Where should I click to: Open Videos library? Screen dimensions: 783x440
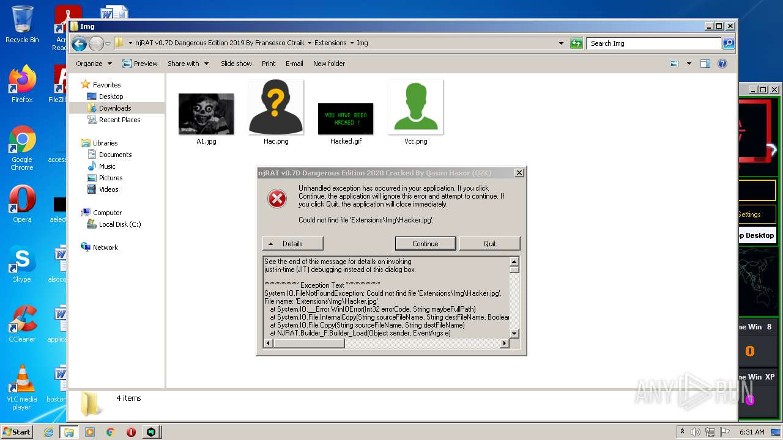[x=108, y=189]
